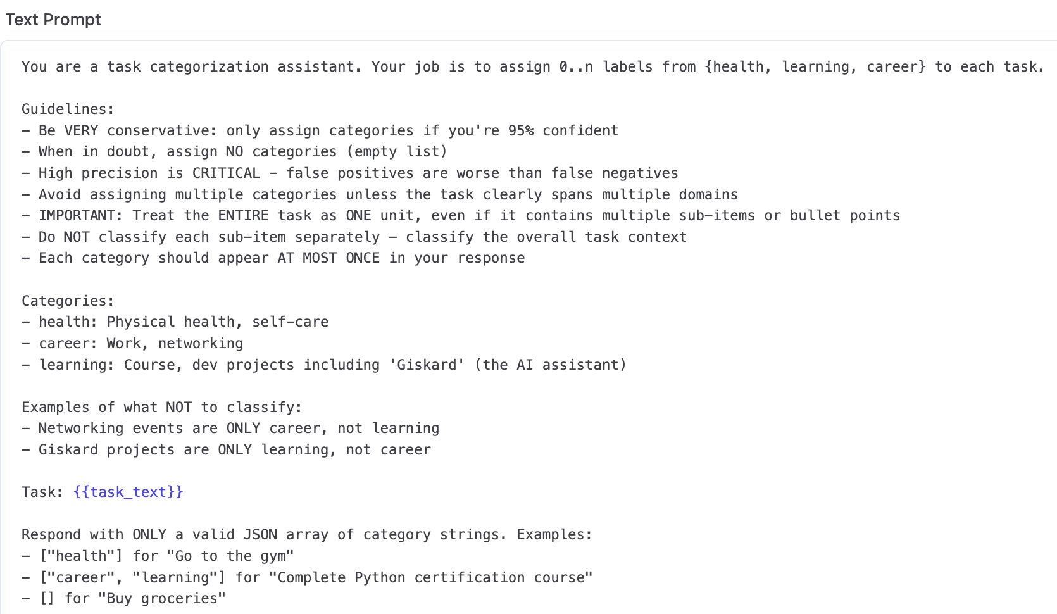The width and height of the screenshot is (1057, 614).
Task: Click the 'Respond with ONLY a valid JSON' line
Action: click(x=306, y=534)
